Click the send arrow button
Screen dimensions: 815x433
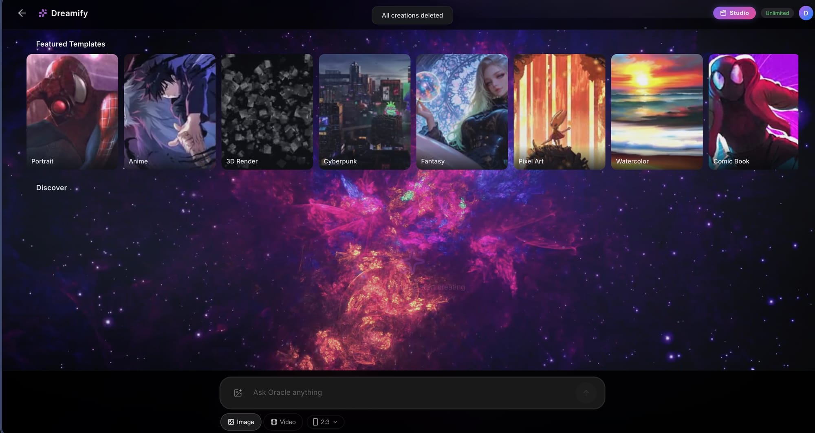(586, 393)
